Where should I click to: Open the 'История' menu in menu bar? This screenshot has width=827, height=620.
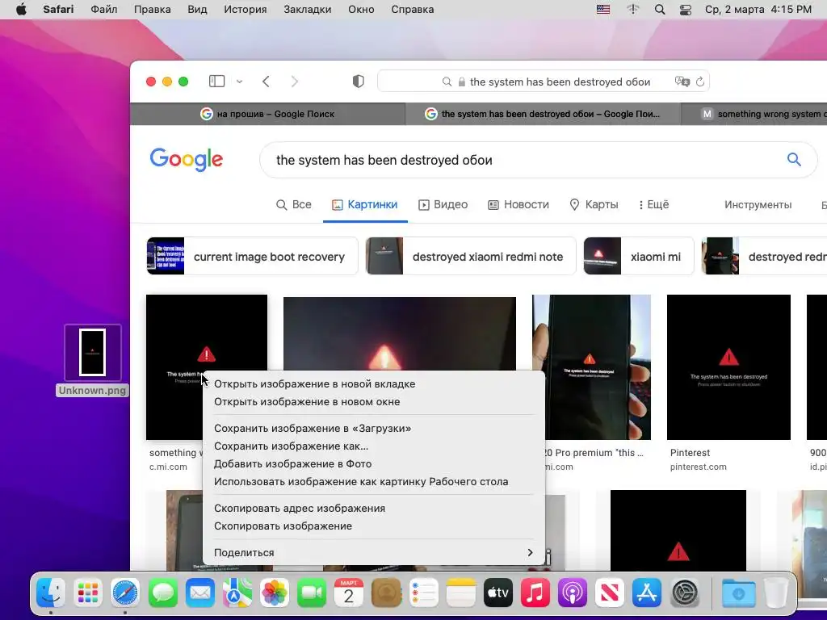pyautogui.click(x=246, y=10)
